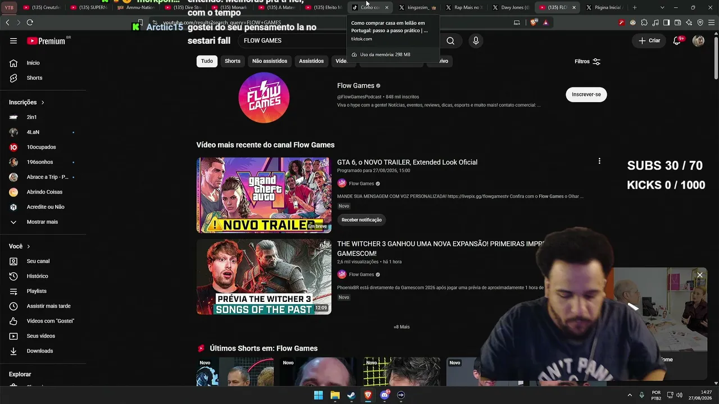The width and height of the screenshot is (719, 404).
Task: Click the Criar create button
Action: coord(649,41)
